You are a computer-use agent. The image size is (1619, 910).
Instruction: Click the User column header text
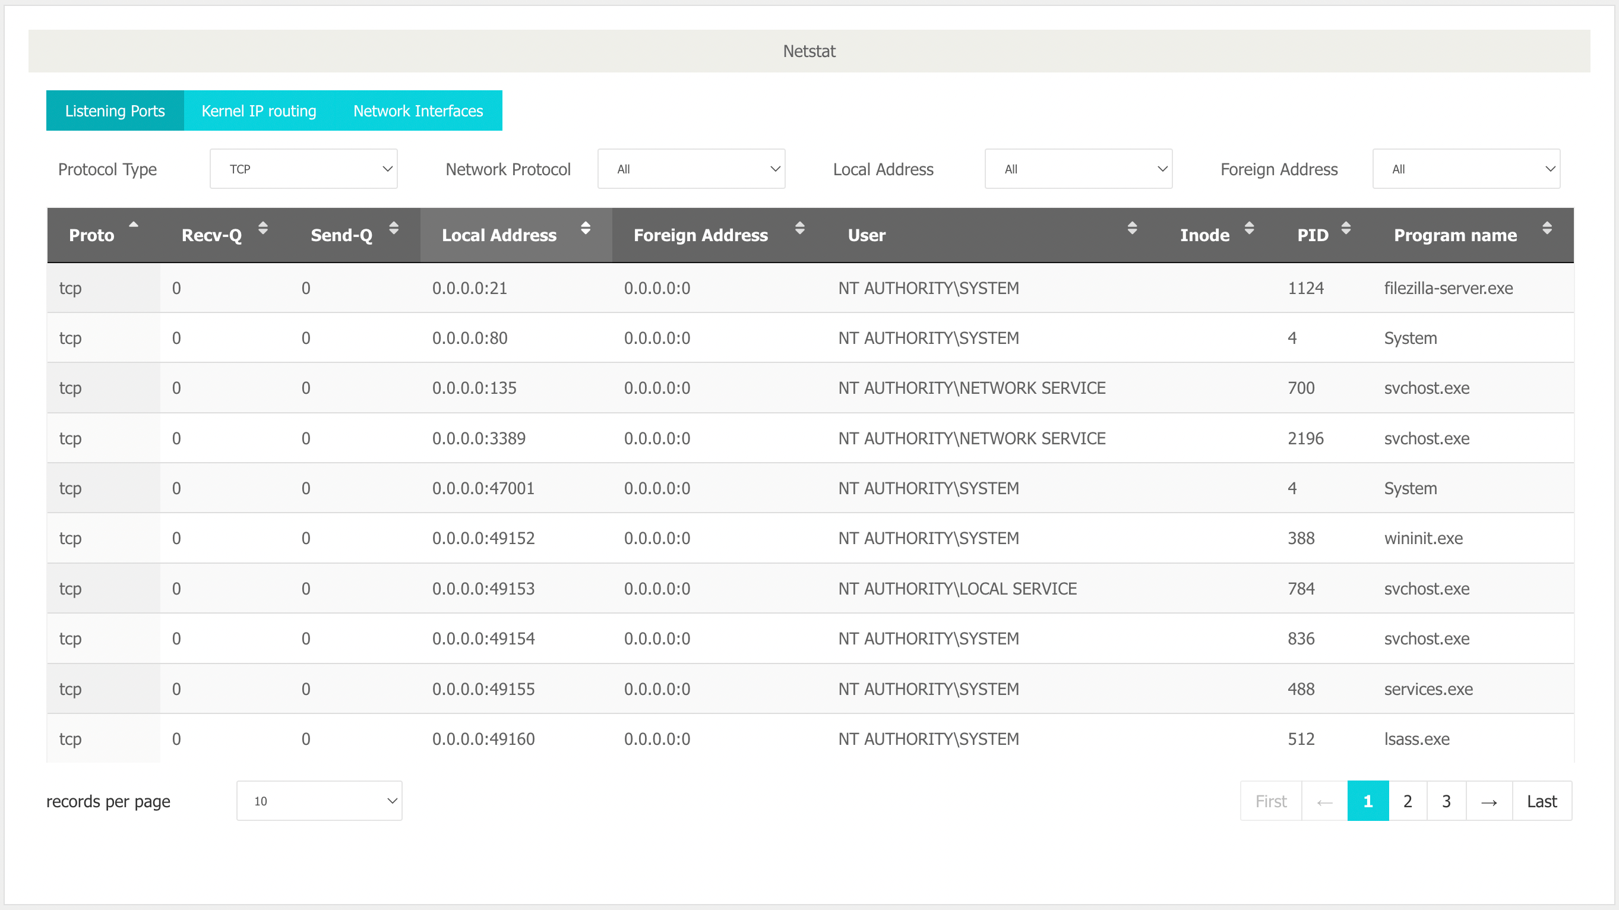point(867,235)
